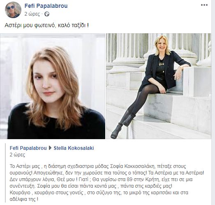Open Fefi Papalabrou's profile picture avatar

tap(13, 10)
